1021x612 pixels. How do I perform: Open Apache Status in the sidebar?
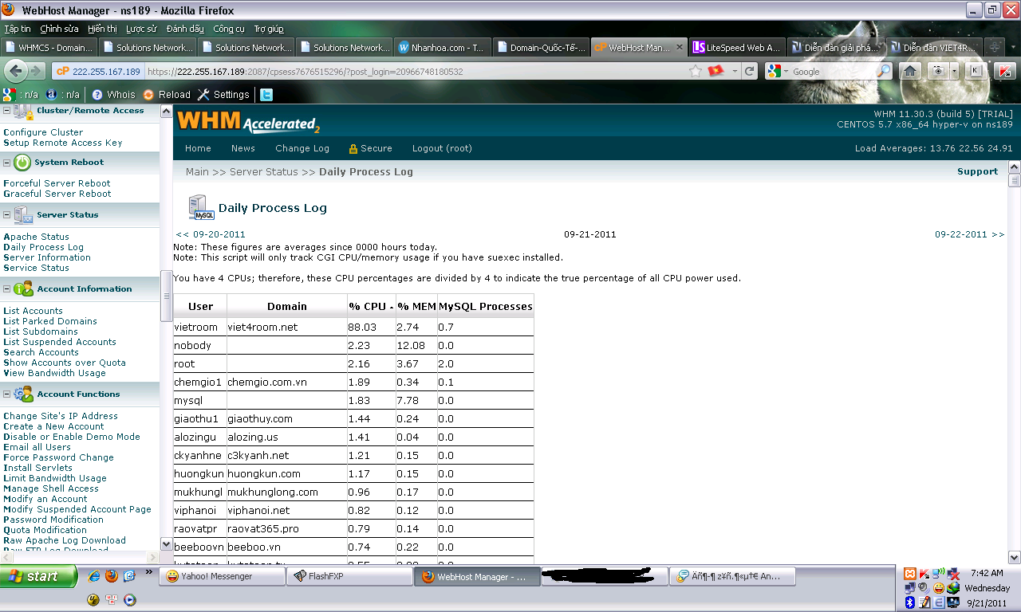(x=36, y=237)
